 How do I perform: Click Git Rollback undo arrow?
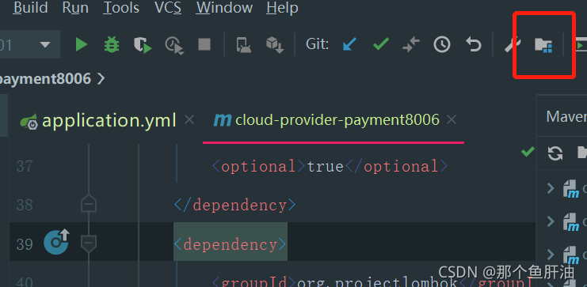(473, 44)
